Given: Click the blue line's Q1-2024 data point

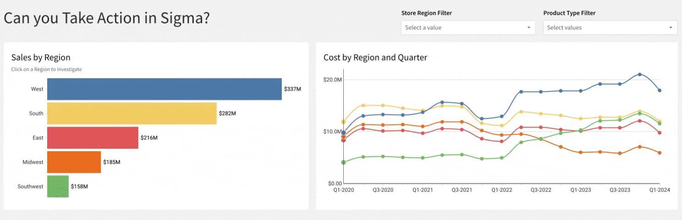Looking at the screenshot, I should pyautogui.click(x=660, y=90).
